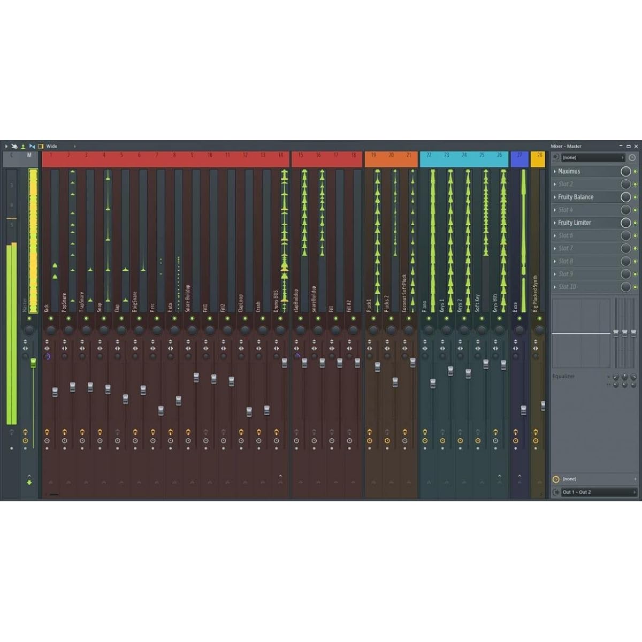Click the pan knob on the Master track
This screenshot has height=642, width=642.
(x=29, y=329)
